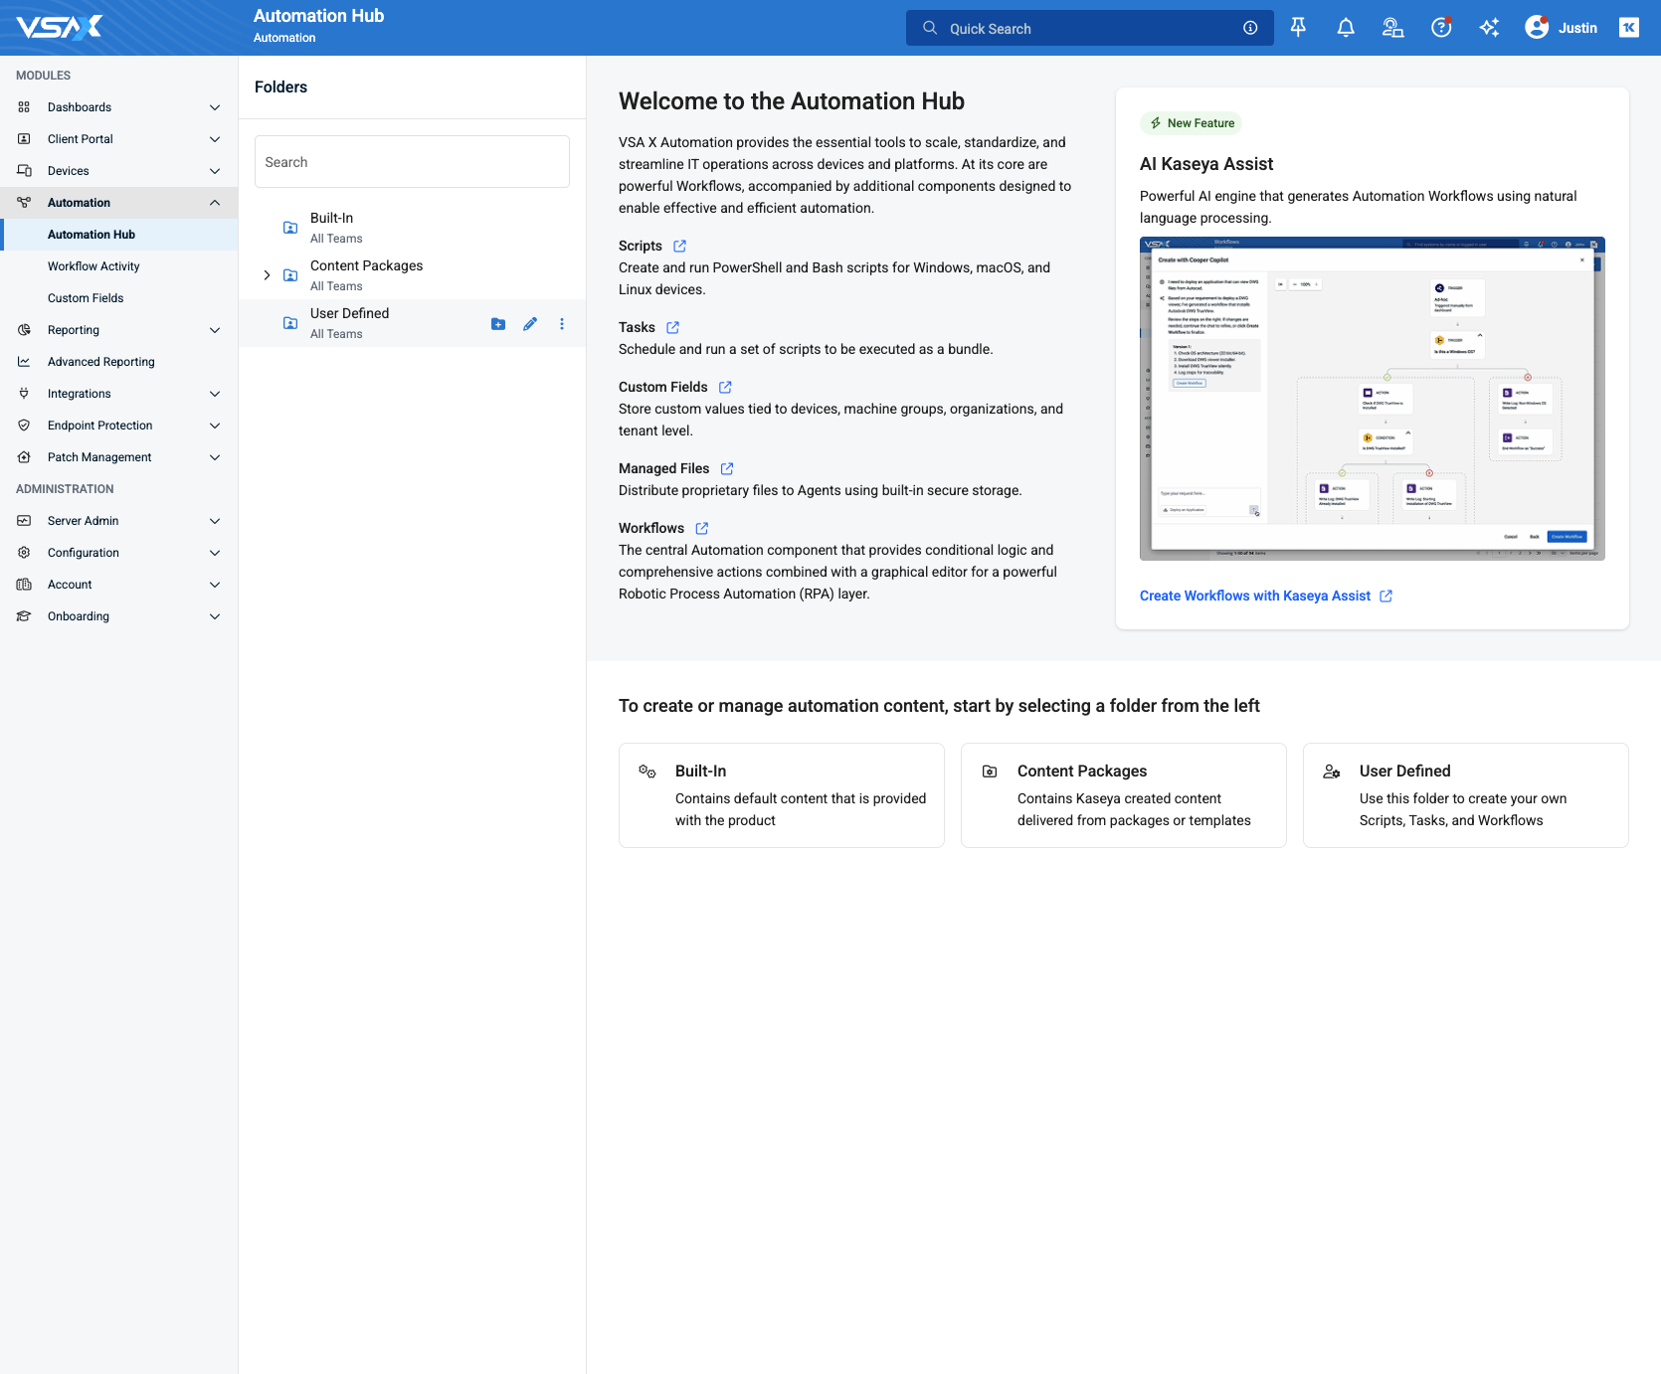Open Create Workflows with Kaseya Assist link
The image size is (1661, 1374).
click(1265, 596)
